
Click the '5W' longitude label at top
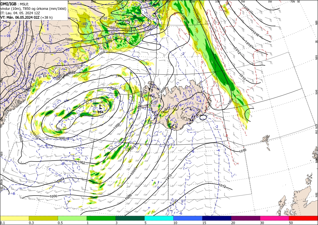(243, 2)
